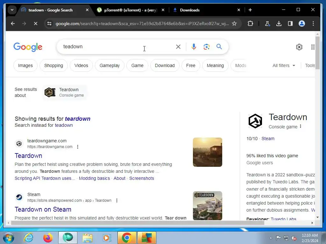Clear the search box text
The width and height of the screenshot is (326, 244).
pos(178,47)
